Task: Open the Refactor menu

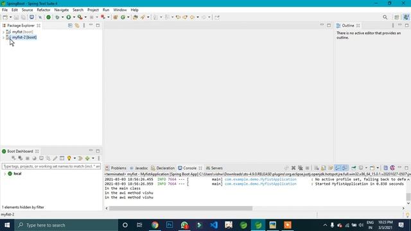Action: point(44,10)
